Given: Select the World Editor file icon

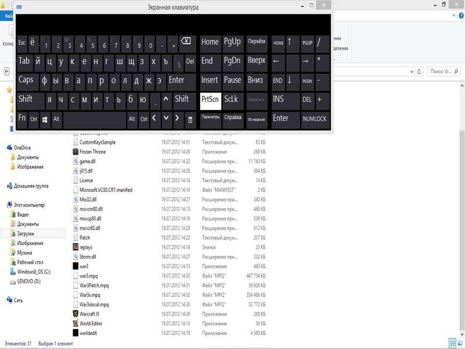Looking at the screenshot, I should [76, 323].
